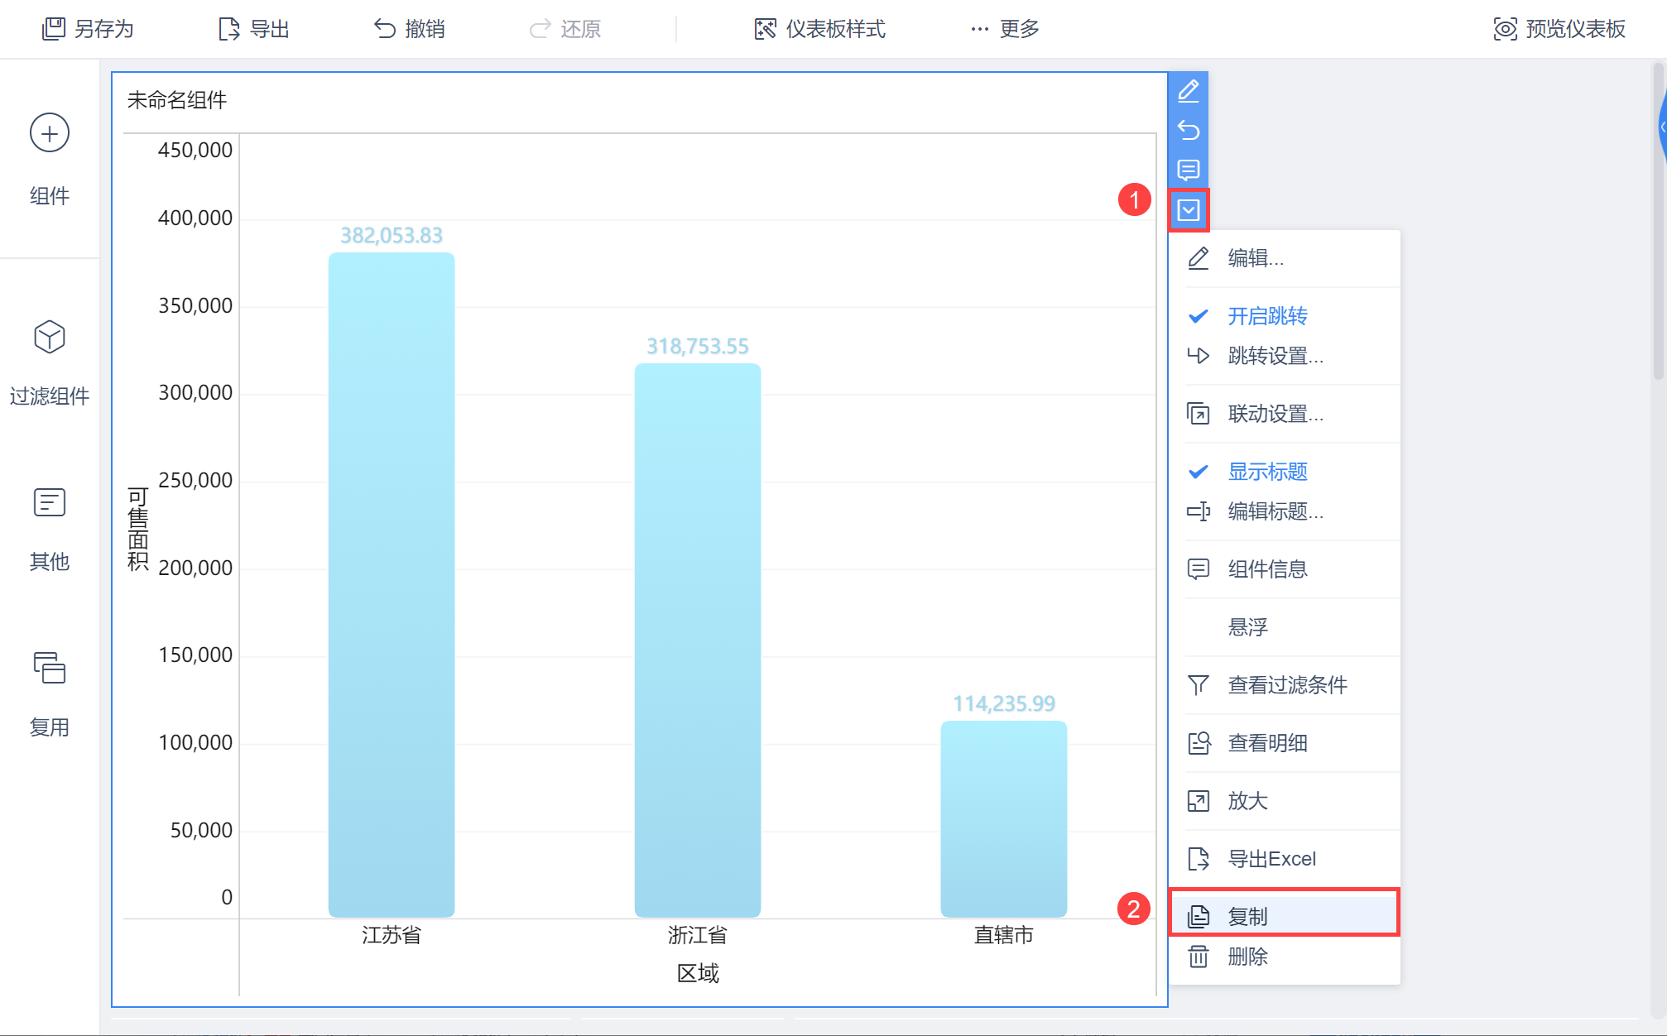The height and width of the screenshot is (1036, 1667).
Task: Collapse the component dropdown arrow button
Action: click(1188, 210)
